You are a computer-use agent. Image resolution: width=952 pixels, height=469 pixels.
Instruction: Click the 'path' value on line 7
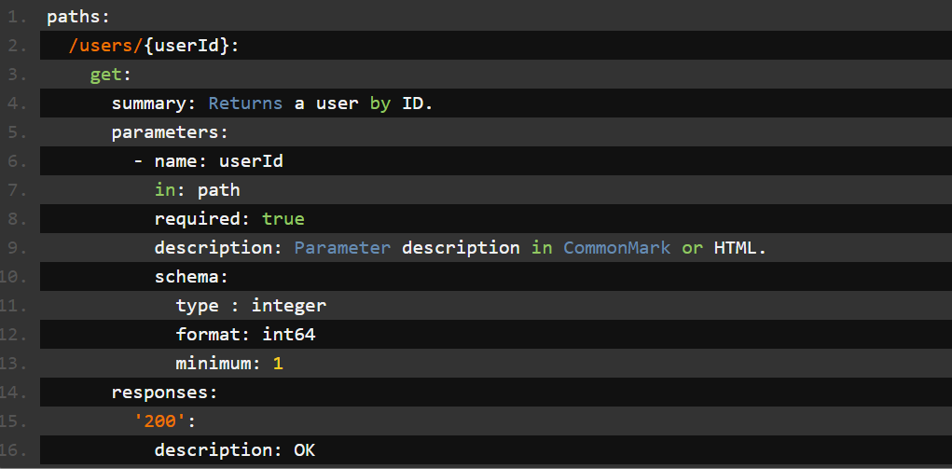[x=219, y=190]
